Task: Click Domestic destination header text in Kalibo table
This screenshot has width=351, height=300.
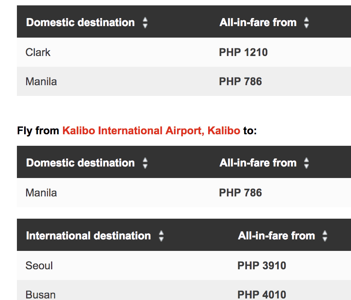Action: click(80, 163)
